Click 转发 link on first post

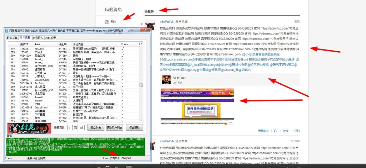pos(286,131)
